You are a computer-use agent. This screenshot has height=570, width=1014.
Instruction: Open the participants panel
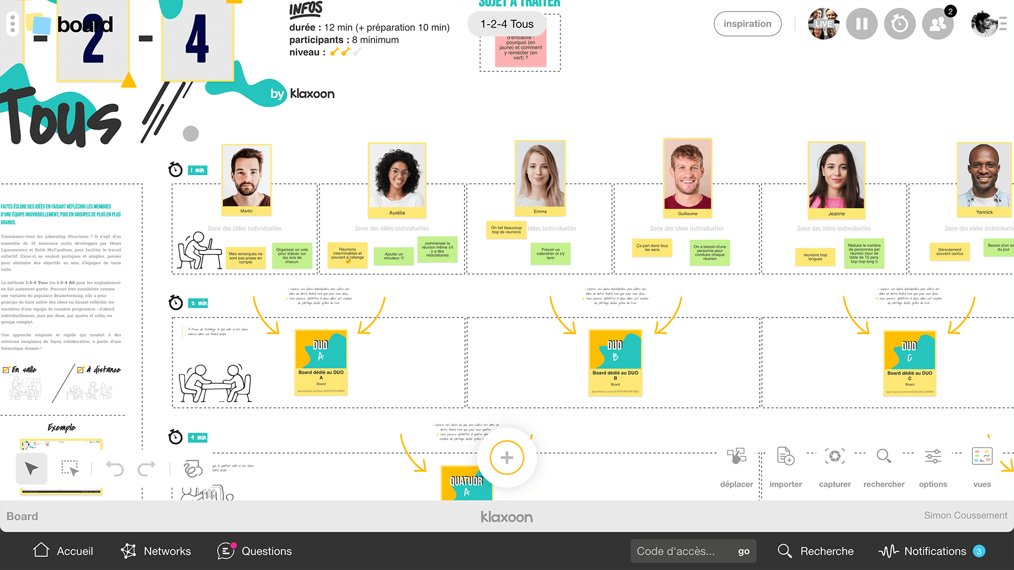[x=937, y=24]
